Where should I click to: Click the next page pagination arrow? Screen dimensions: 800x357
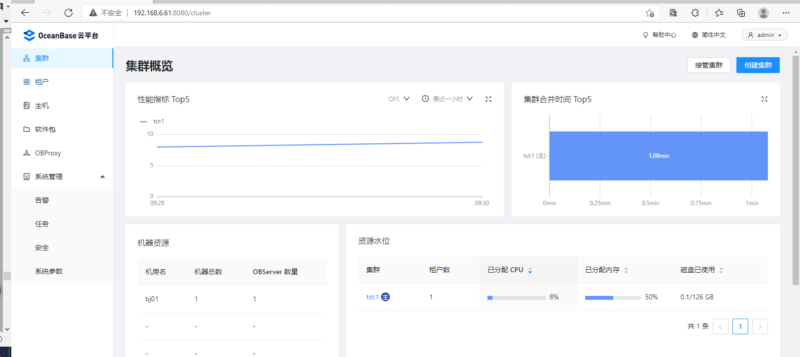[x=760, y=326]
